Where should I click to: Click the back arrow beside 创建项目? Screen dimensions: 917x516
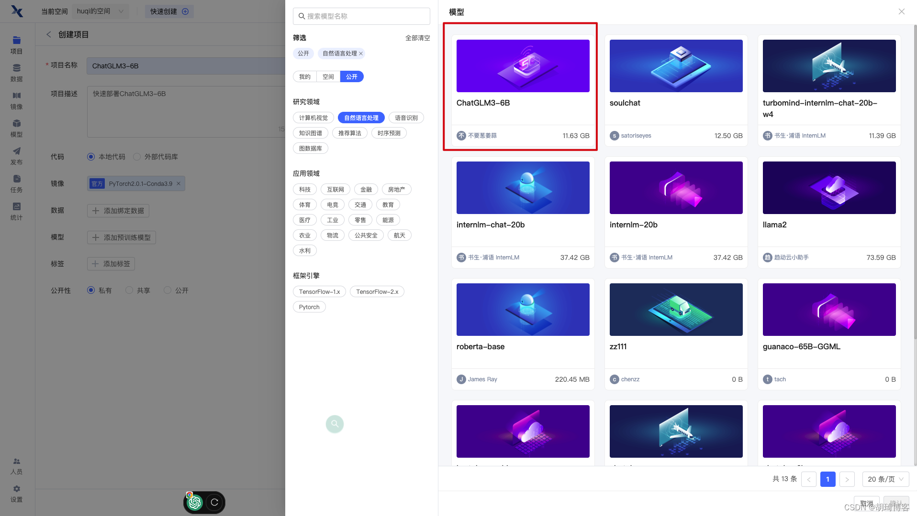point(48,34)
